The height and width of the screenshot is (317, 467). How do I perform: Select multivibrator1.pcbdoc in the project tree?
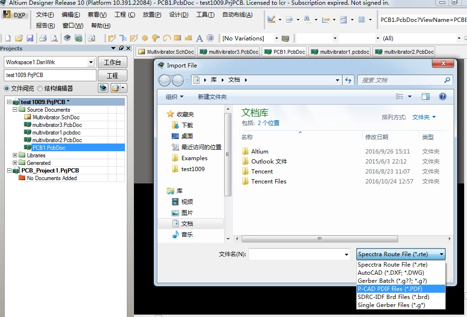click(56, 133)
